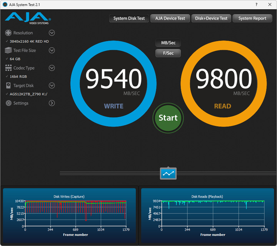The height and width of the screenshot is (246, 277).
Task: Click the Disk Reads (Playback) title
Action: click(x=207, y=196)
